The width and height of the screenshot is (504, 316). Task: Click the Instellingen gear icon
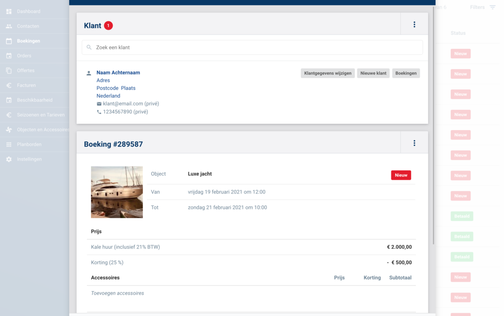pos(9,159)
